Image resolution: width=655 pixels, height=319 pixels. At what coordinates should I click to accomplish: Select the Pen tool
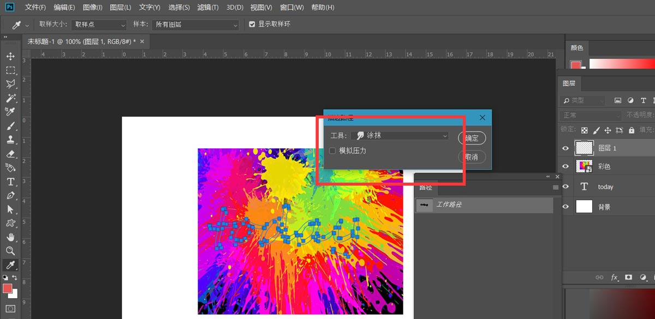click(10, 195)
